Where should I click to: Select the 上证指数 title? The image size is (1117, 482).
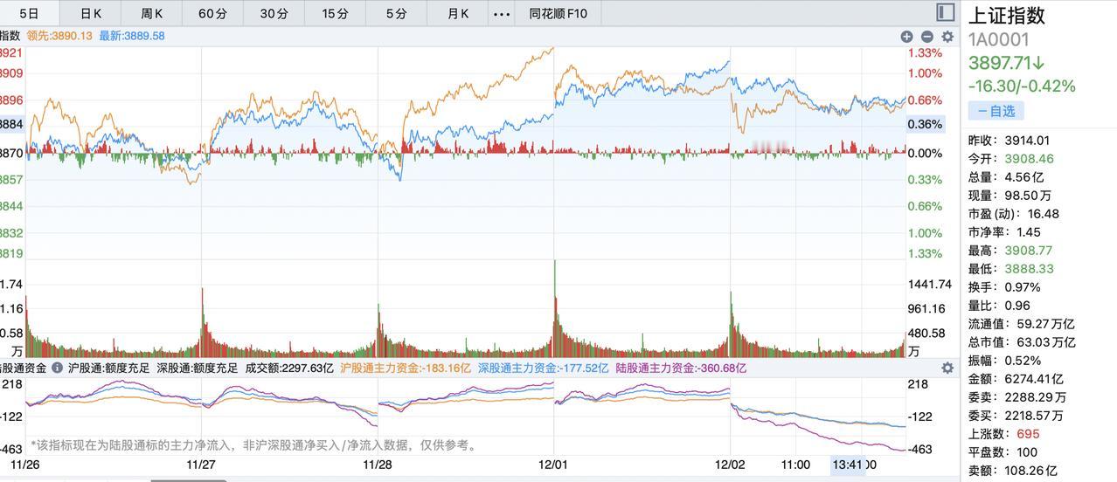pyautogui.click(x=1007, y=16)
